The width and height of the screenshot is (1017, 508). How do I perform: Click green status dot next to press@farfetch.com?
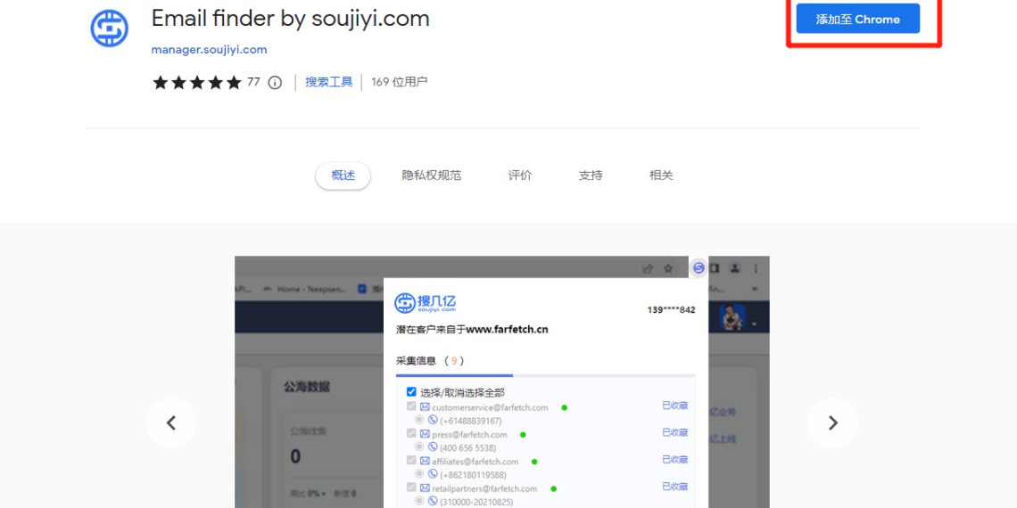coord(523,435)
